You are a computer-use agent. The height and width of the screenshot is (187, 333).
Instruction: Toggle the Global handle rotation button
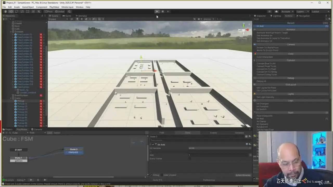[60, 11]
